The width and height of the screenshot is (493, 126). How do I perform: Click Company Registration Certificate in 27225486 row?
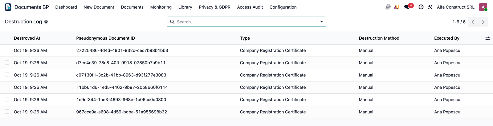tap(273, 50)
